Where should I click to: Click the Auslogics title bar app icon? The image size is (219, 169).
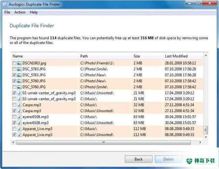coord(4,4)
